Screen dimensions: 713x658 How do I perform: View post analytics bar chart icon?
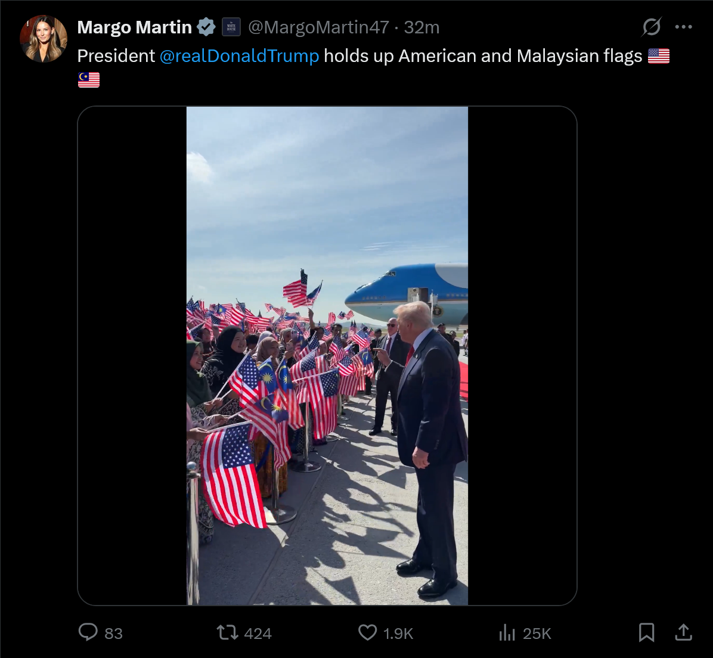pyautogui.click(x=507, y=632)
